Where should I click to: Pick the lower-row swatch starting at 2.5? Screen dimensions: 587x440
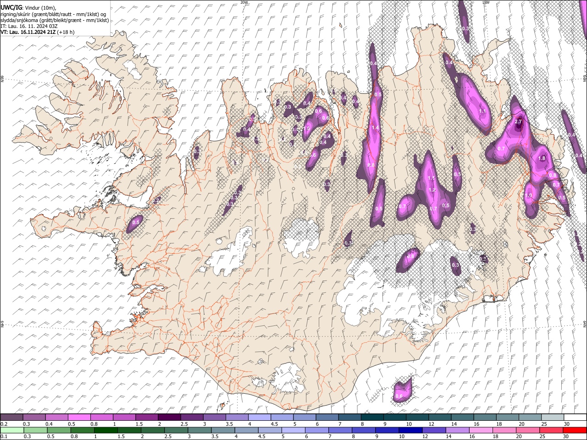click(x=176, y=430)
